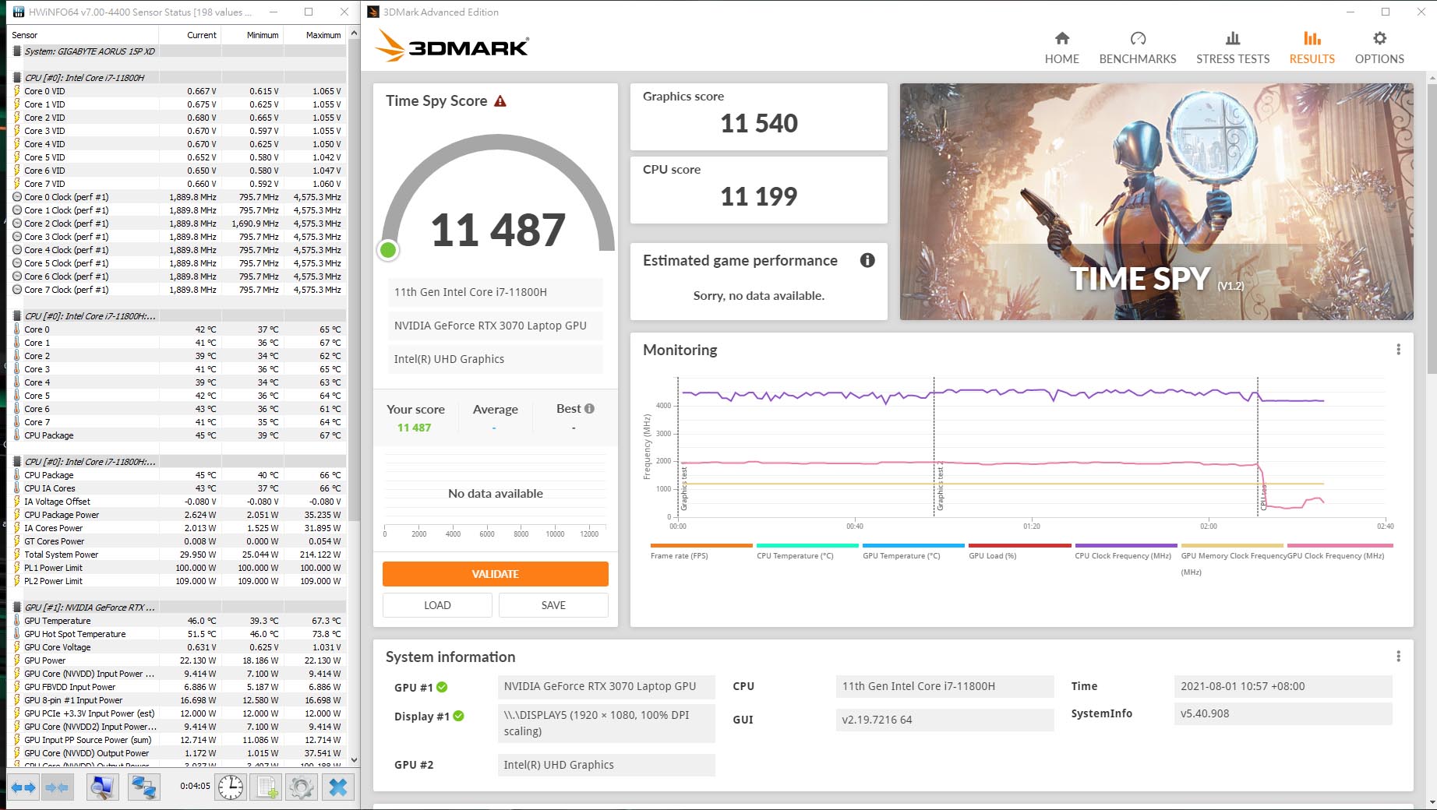Click HWiNFO Sensor column header
Viewport: 1437px width, 810px height.
tap(83, 35)
